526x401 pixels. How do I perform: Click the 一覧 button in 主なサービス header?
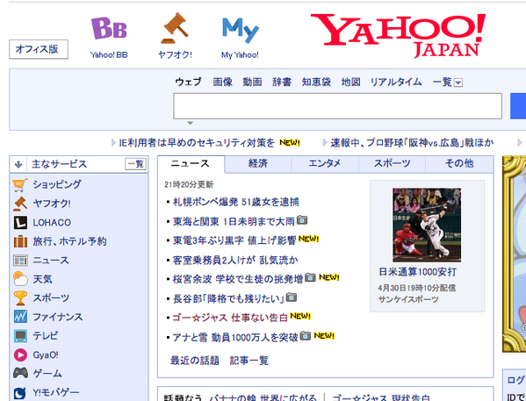pos(135,164)
